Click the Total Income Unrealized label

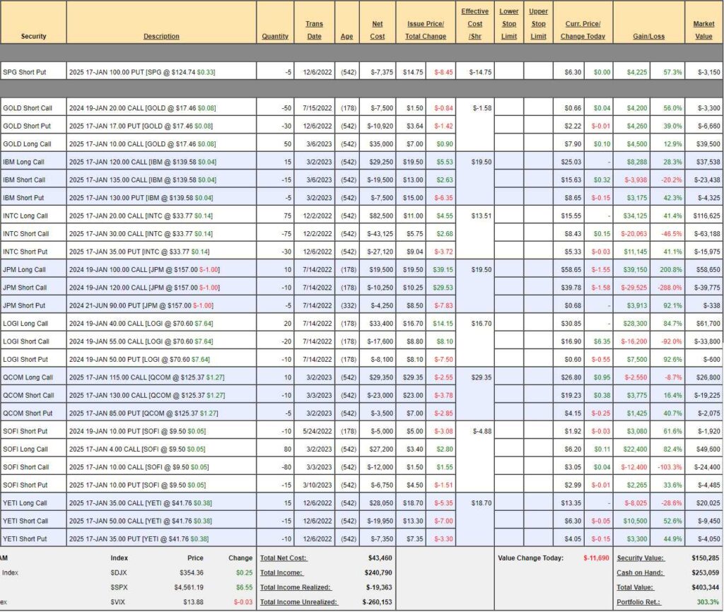pos(298,602)
